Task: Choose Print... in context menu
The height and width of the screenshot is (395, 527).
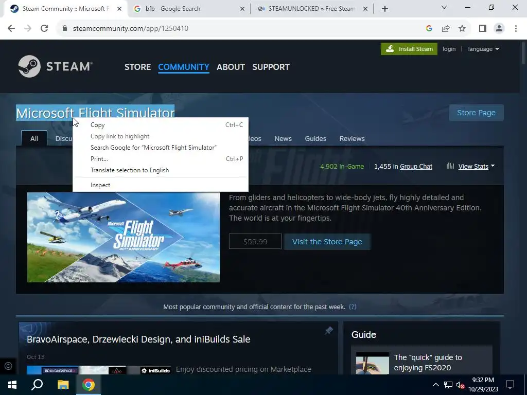Action: (161, 159)
